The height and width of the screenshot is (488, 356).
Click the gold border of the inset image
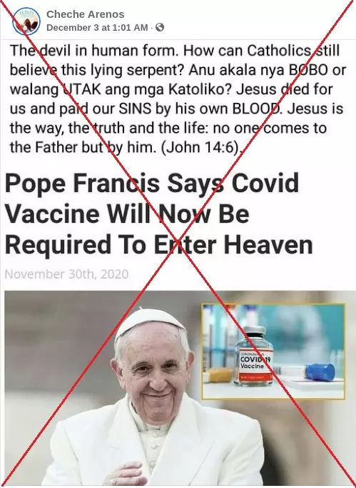[273, 304]
